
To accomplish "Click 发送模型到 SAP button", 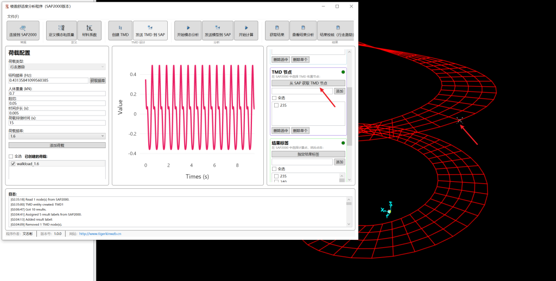I will click(218, 30).
